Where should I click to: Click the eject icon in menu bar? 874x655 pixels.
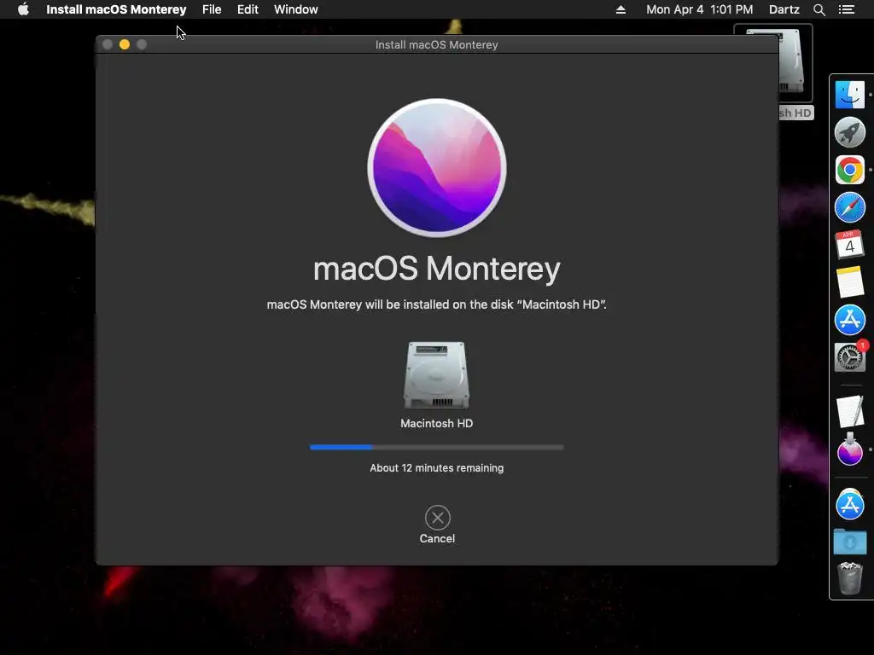tap(621, 9)
